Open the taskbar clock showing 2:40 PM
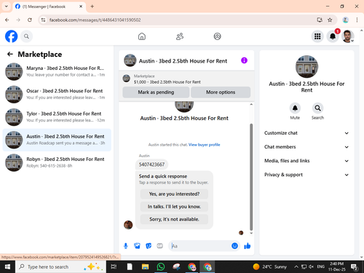The height and width of the screenshot is (273, 364). point(337,266)
